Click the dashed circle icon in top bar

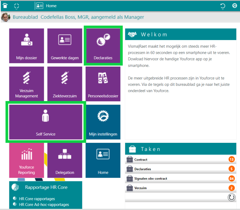(16, 6)
